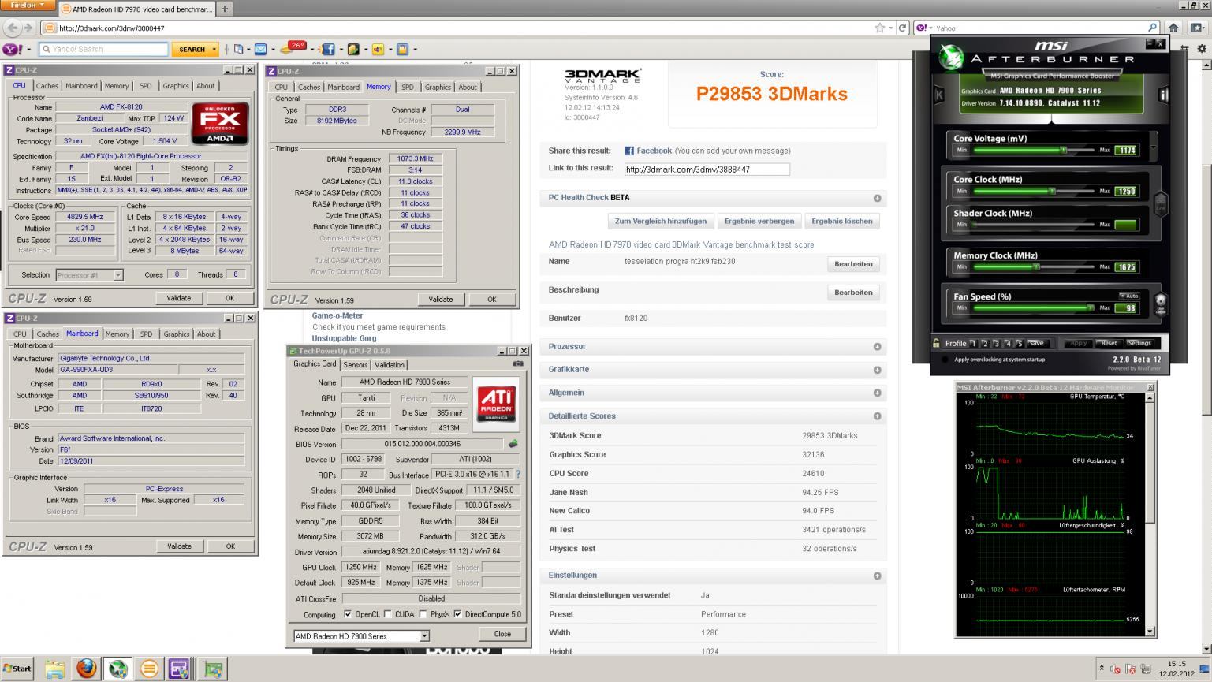Click the Core Voltage slider handle in Afterburner
This screenshot has width=1212, height=682.
click(1064, 150)
